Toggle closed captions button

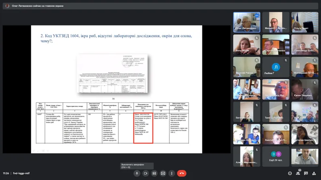(154, 173)
